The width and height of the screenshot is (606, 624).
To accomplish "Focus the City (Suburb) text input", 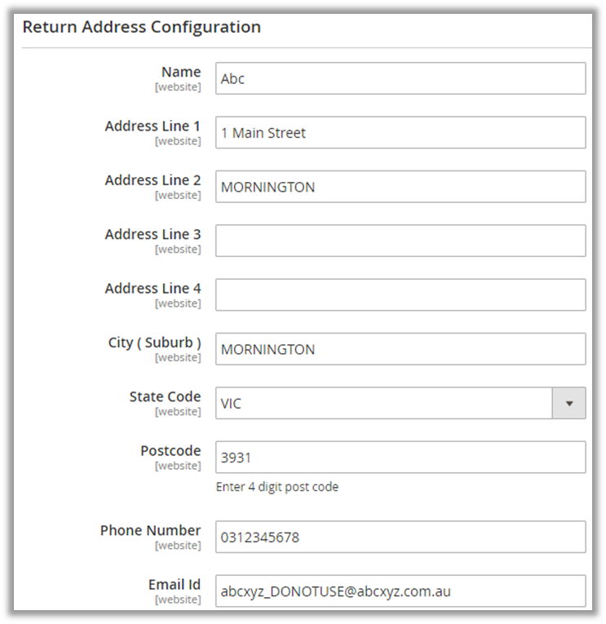I will pyautogui.click(x=400, y=349).
